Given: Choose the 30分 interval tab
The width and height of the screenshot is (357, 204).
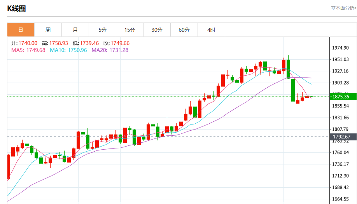Looking at the screenshot, I should tap(157, 30).
